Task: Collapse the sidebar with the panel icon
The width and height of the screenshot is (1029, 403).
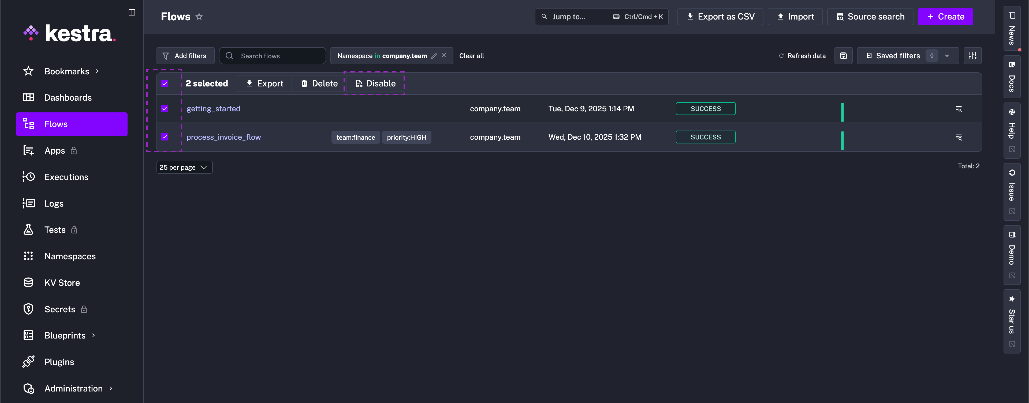Action: [131, 12]
